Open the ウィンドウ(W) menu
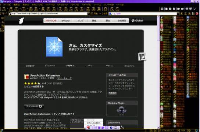Viewport: 200px width, 132px height. click(108, 5)
